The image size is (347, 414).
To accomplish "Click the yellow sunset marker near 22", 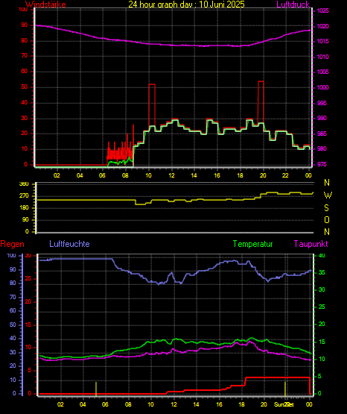I will click(x=285, y=389).
